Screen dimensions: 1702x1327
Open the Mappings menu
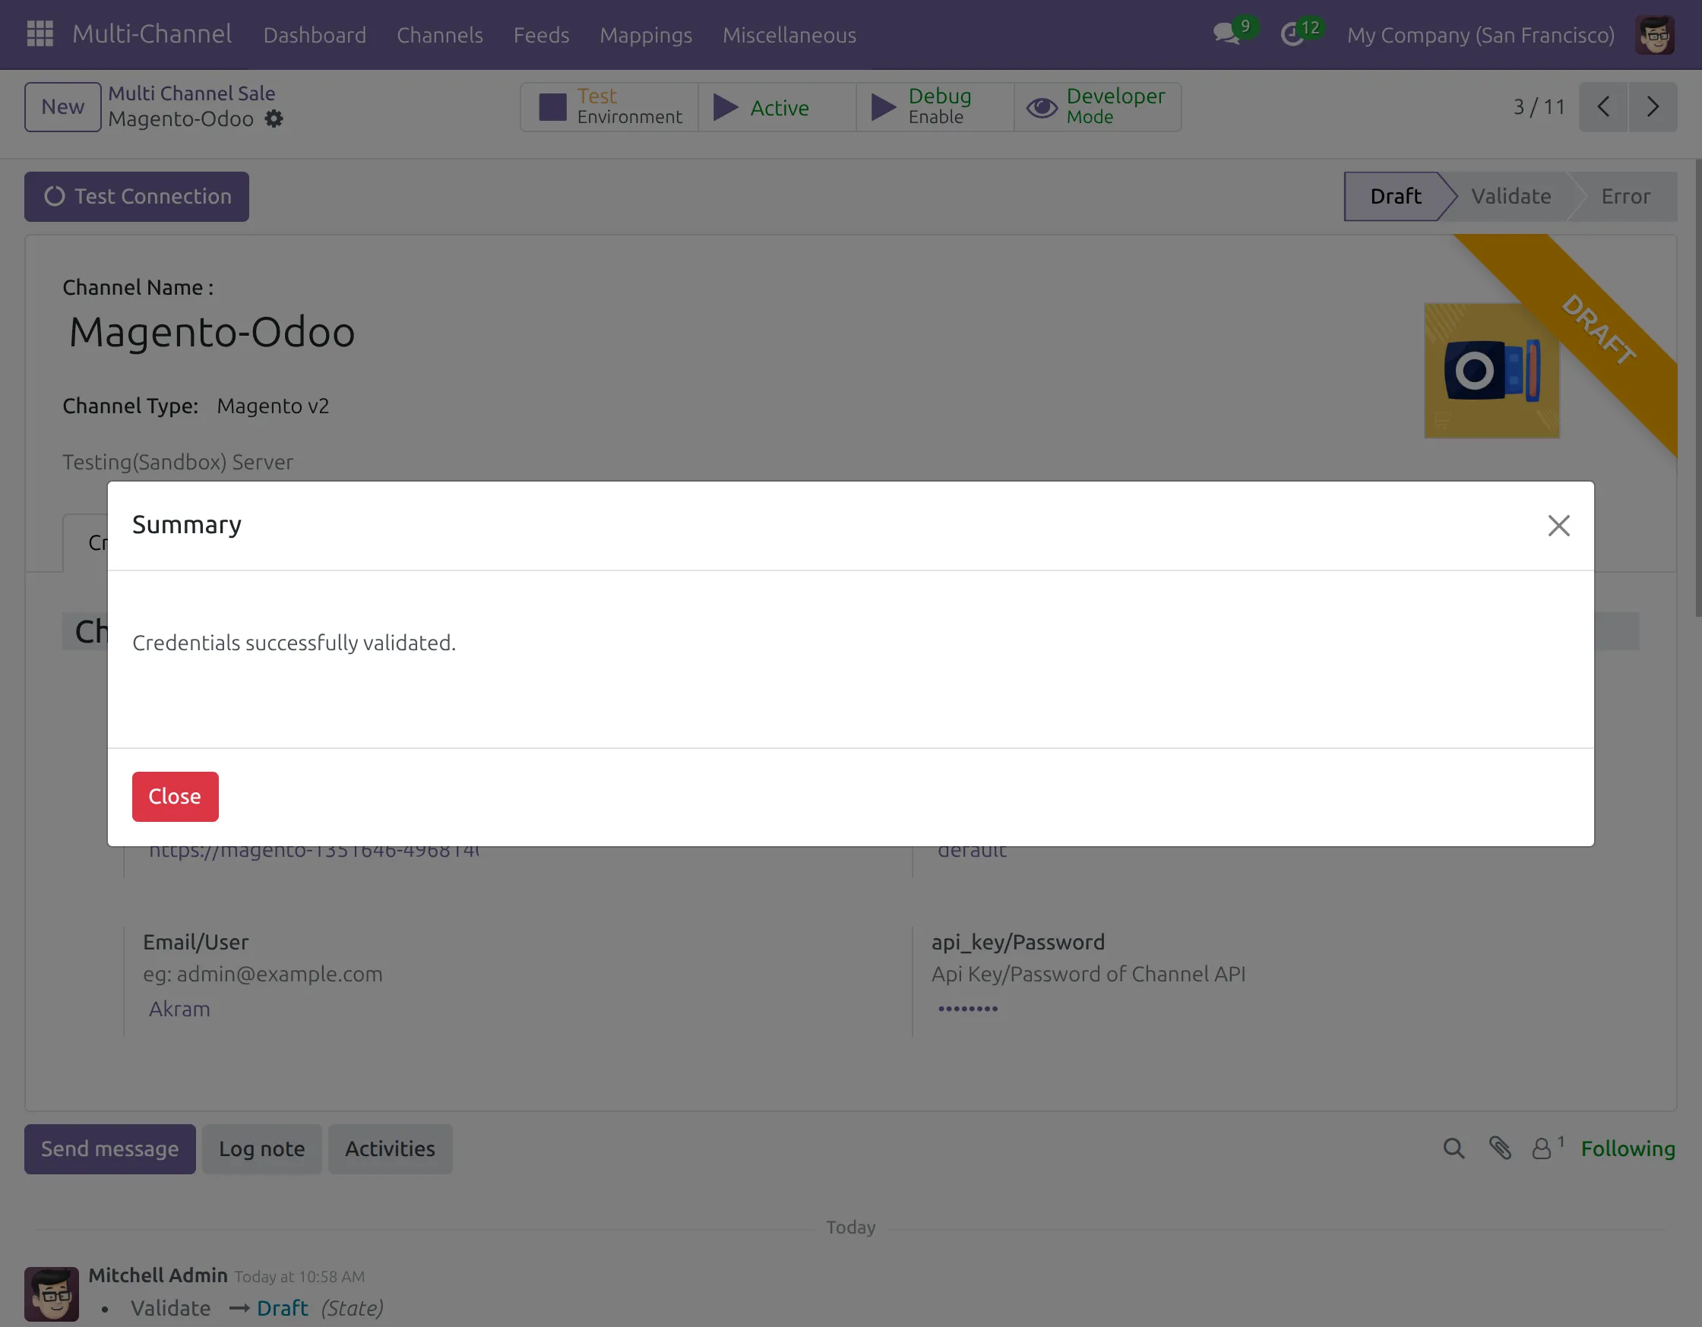[x=645, y=35]
